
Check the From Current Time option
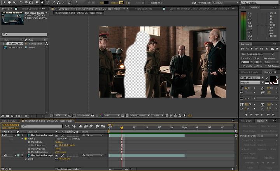[241, 66]
